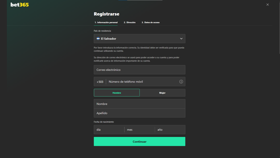280x158 pixels.
Task: Close the registration form with the X
Action: tap(267, 5)
